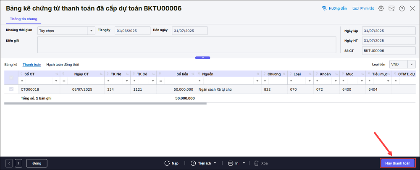Close the form with the X icon
Screen dimensions: 420x170
[x=412, y=8]
